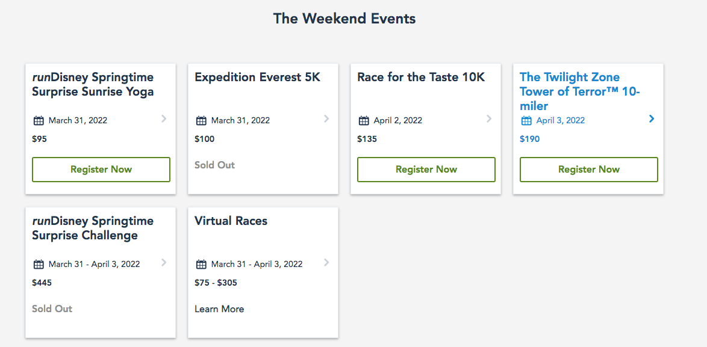Click calendar icon on Tower of Terror card
Image resolution: width=707 pixels, height=347 pixels.
[526, 120]
